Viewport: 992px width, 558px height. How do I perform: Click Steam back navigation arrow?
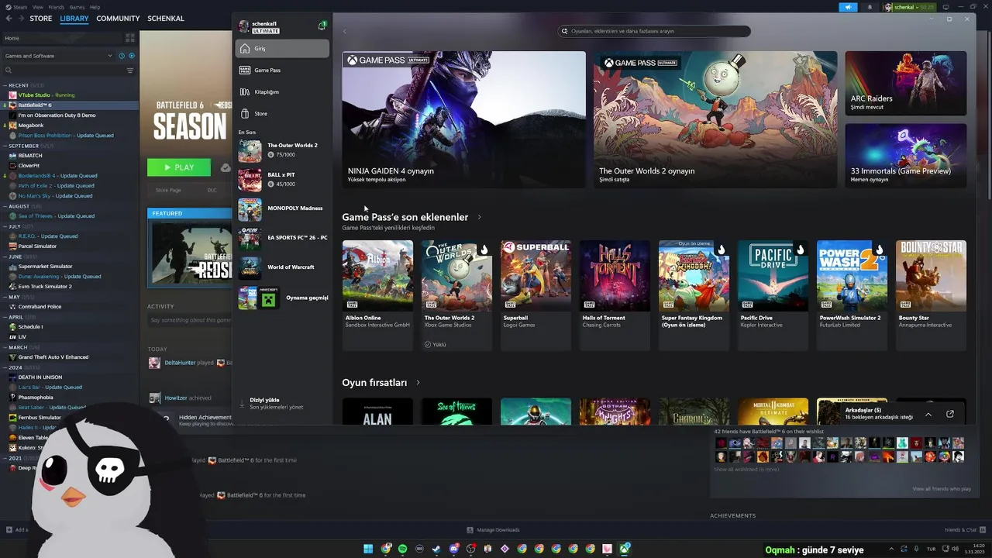pos(9,19)
